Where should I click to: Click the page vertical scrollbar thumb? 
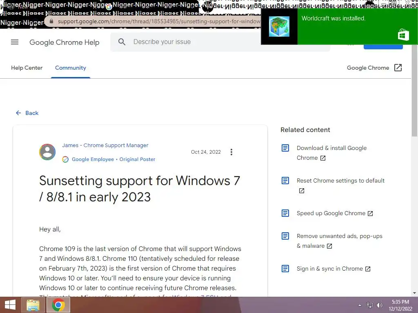pyautogui.click(x=415, y=90)
